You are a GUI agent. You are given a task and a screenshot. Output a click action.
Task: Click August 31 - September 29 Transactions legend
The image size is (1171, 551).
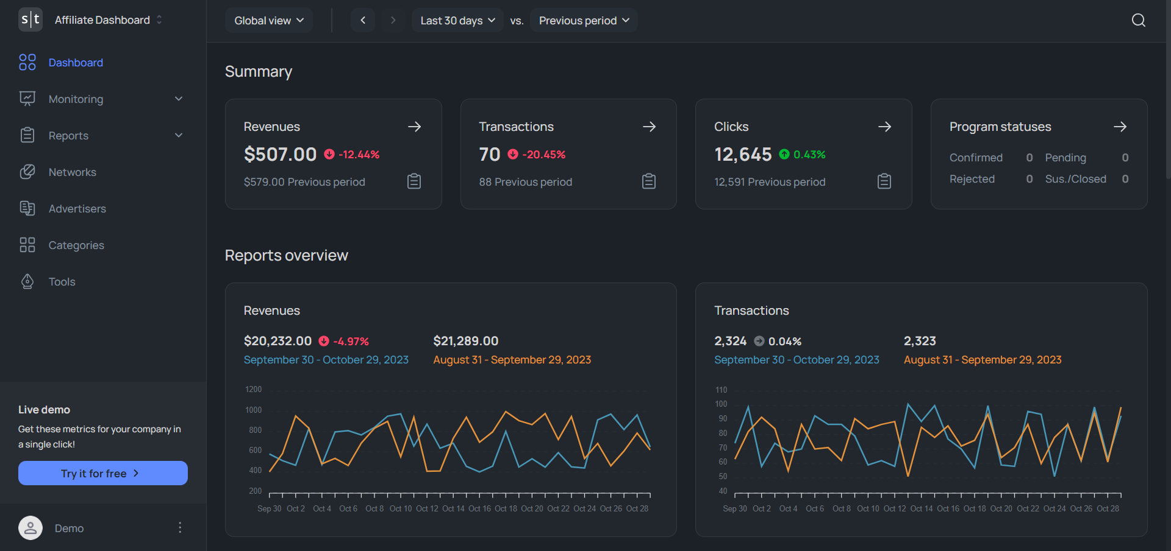pyautogui.click(x=983, y=360)
